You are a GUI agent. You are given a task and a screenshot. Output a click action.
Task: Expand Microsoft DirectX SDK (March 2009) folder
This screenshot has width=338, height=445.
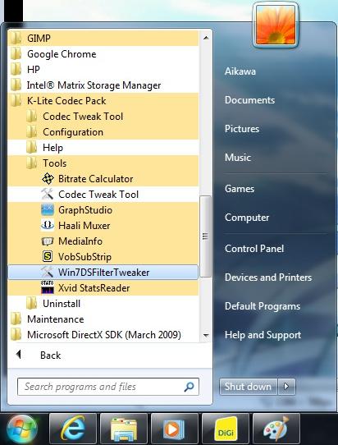pyautogui.click(x=103, y=335)
